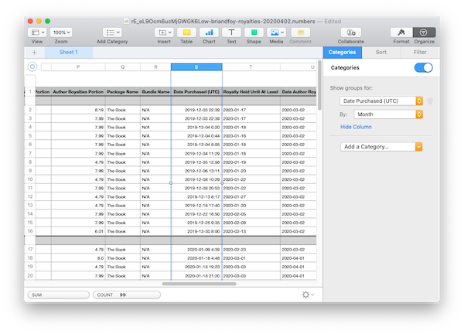The width and height of the screenshot is (464, 334).
Task: Switch to the Filter tab
Action: [420, 53]
